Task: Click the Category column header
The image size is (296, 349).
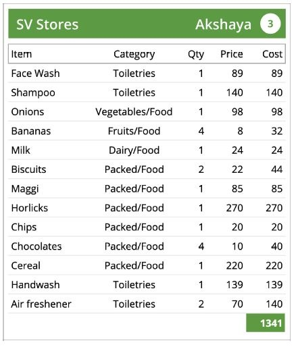Action: 134,54
